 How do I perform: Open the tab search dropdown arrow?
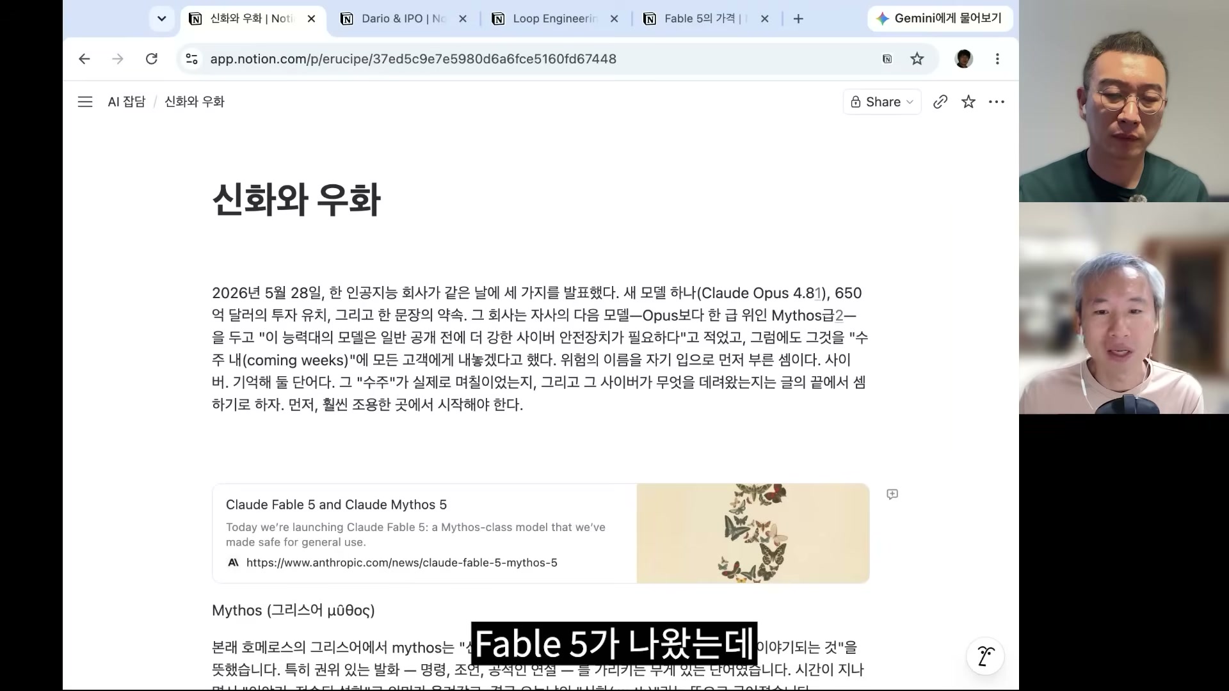(161, 19)
